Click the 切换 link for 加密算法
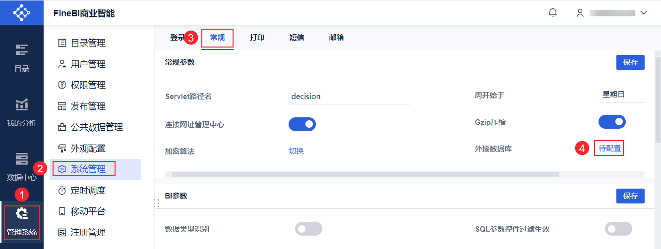Image resolution: width=661 pixels, height=249 pixels. click(x=296, y=151)
